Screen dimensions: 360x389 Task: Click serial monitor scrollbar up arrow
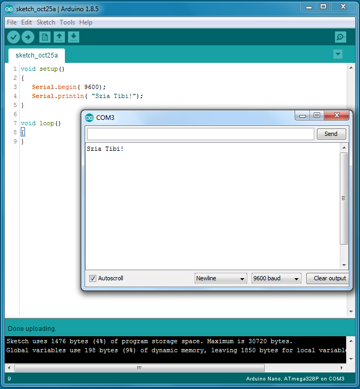(x=344, y=148)
